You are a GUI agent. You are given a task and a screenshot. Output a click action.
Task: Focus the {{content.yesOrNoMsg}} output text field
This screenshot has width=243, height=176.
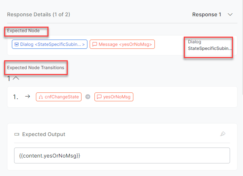[121, 156]
